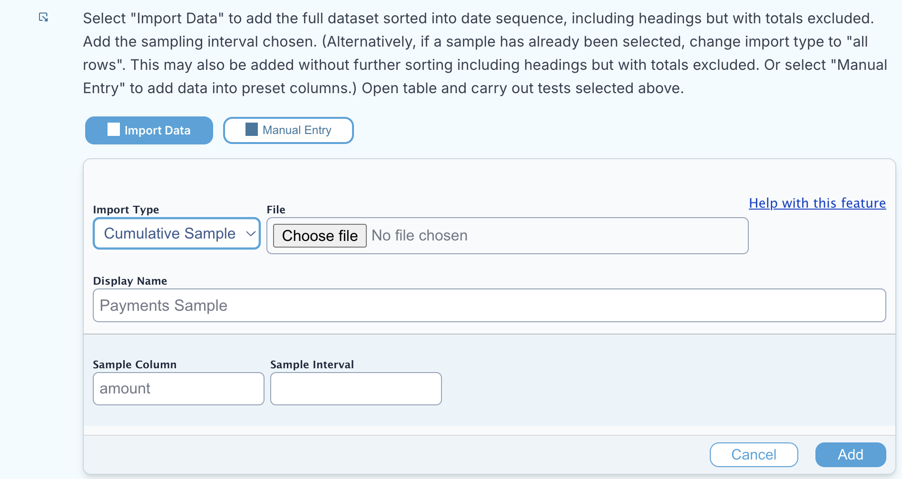Click the Display Name label

[x=130, y=281]
